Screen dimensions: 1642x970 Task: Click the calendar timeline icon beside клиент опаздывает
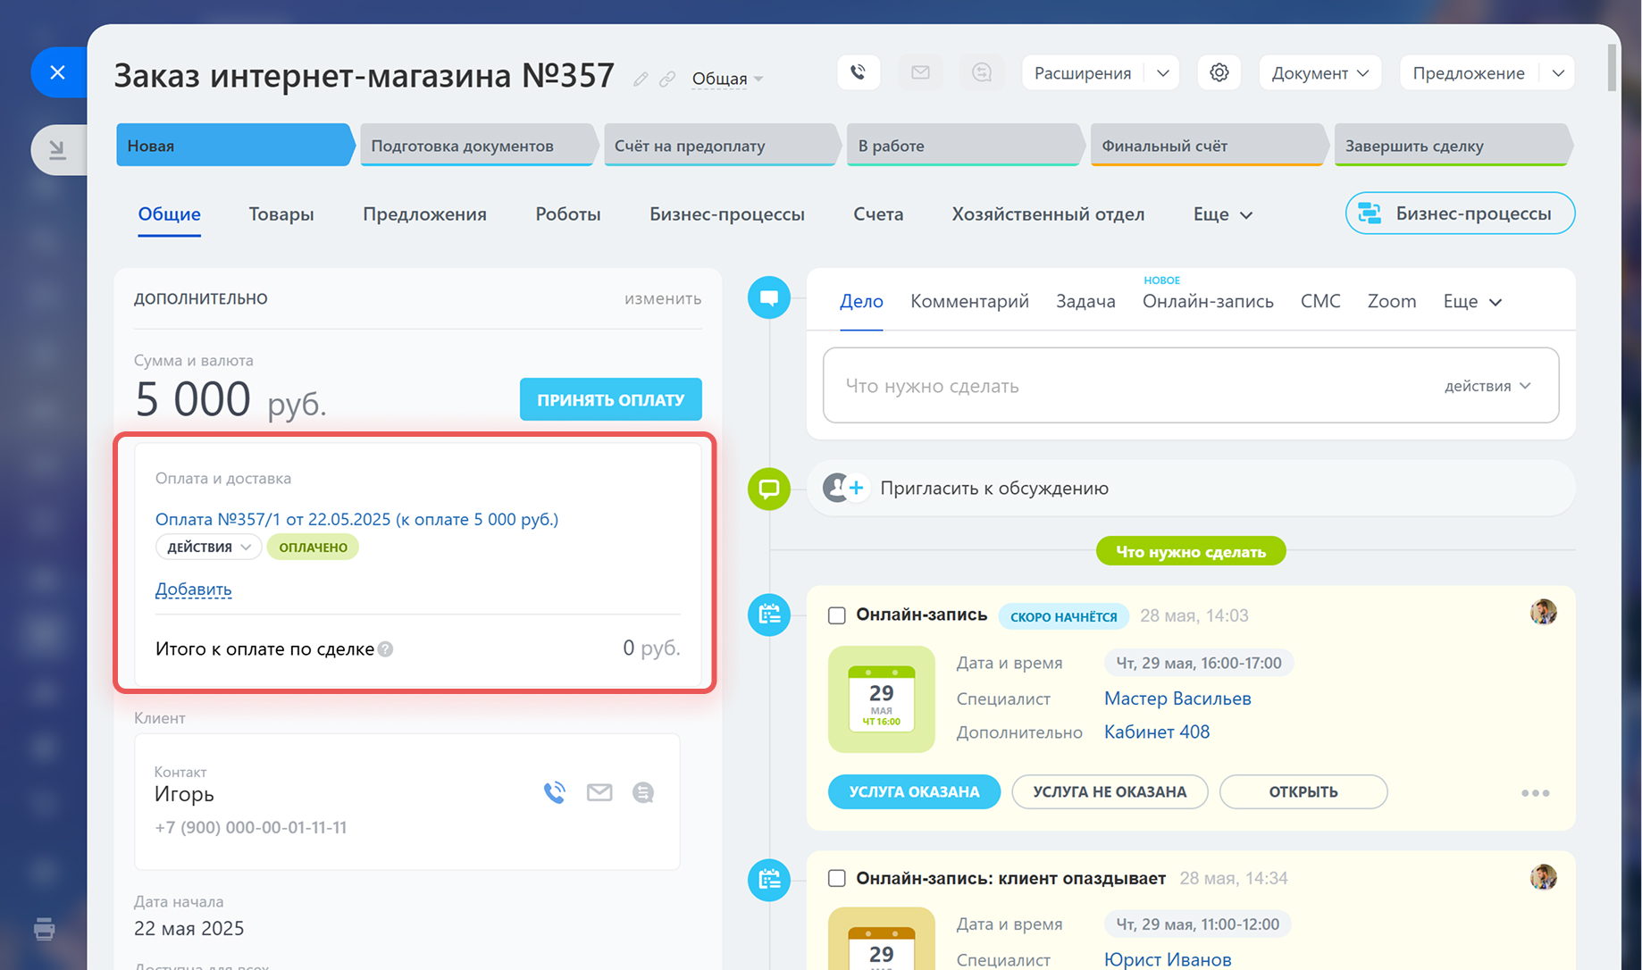coord(769,880)
